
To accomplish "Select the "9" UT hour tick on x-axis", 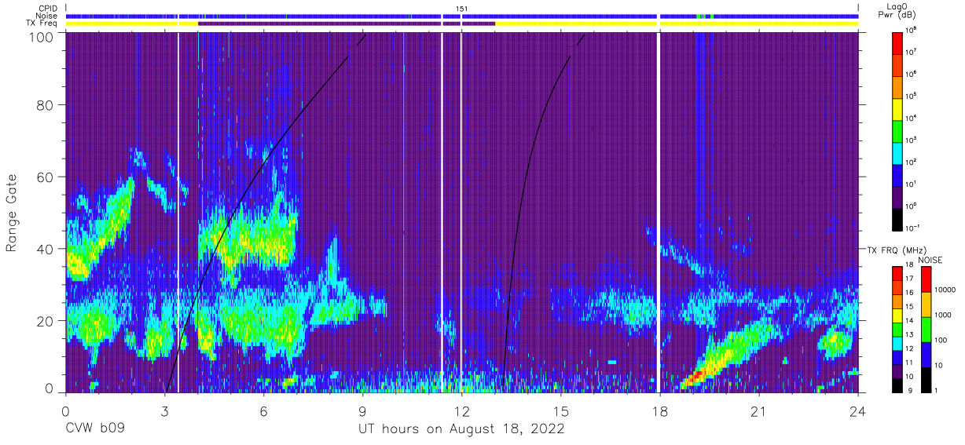I will (x=363, y=410).
